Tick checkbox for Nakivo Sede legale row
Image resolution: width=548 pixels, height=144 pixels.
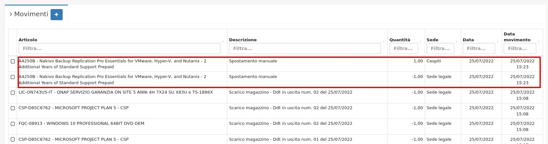point(13,77)
